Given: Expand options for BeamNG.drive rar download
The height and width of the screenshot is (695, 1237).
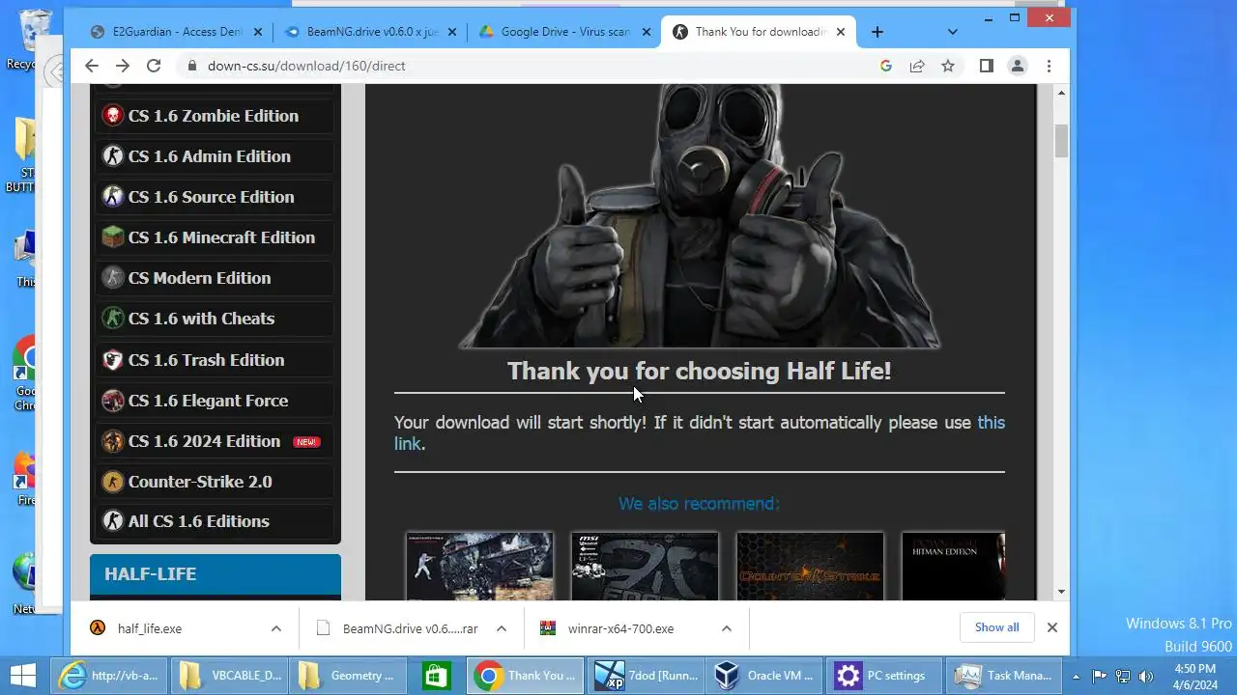Looking at the screenshot, I should 502,628.
